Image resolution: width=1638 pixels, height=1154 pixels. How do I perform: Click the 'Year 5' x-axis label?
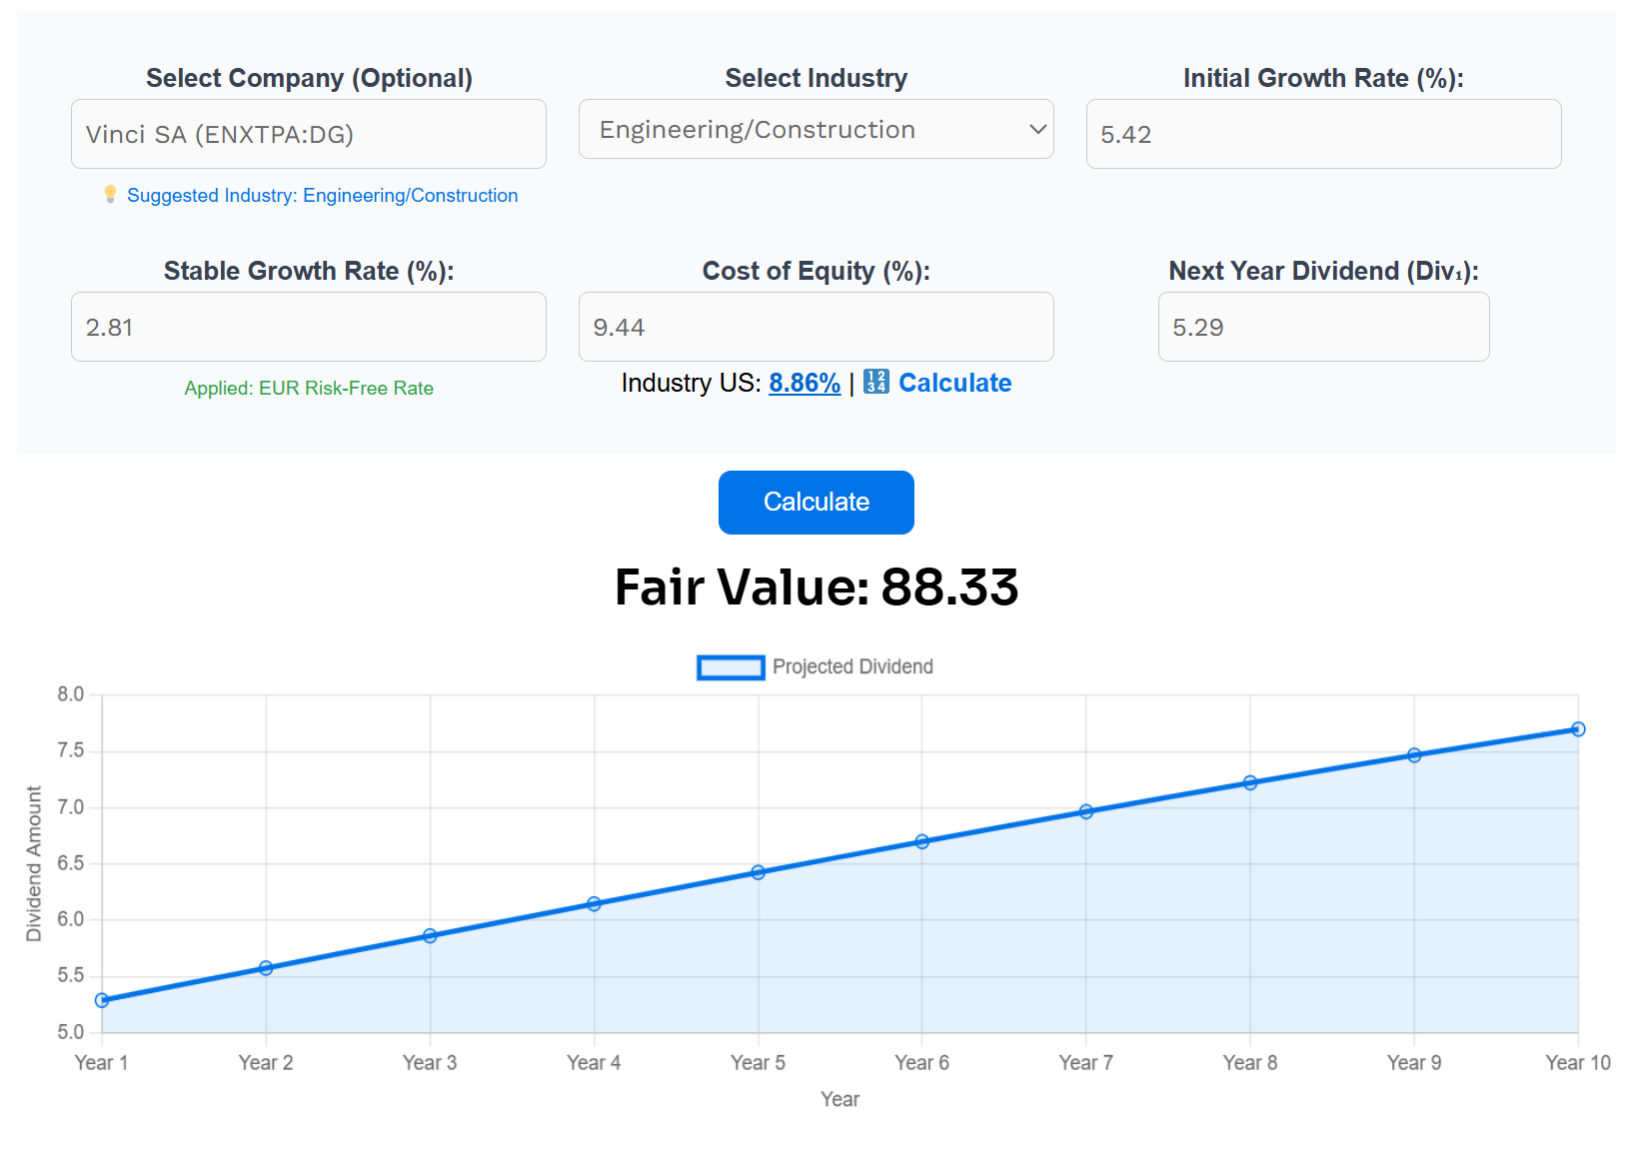coord(759,1063)
